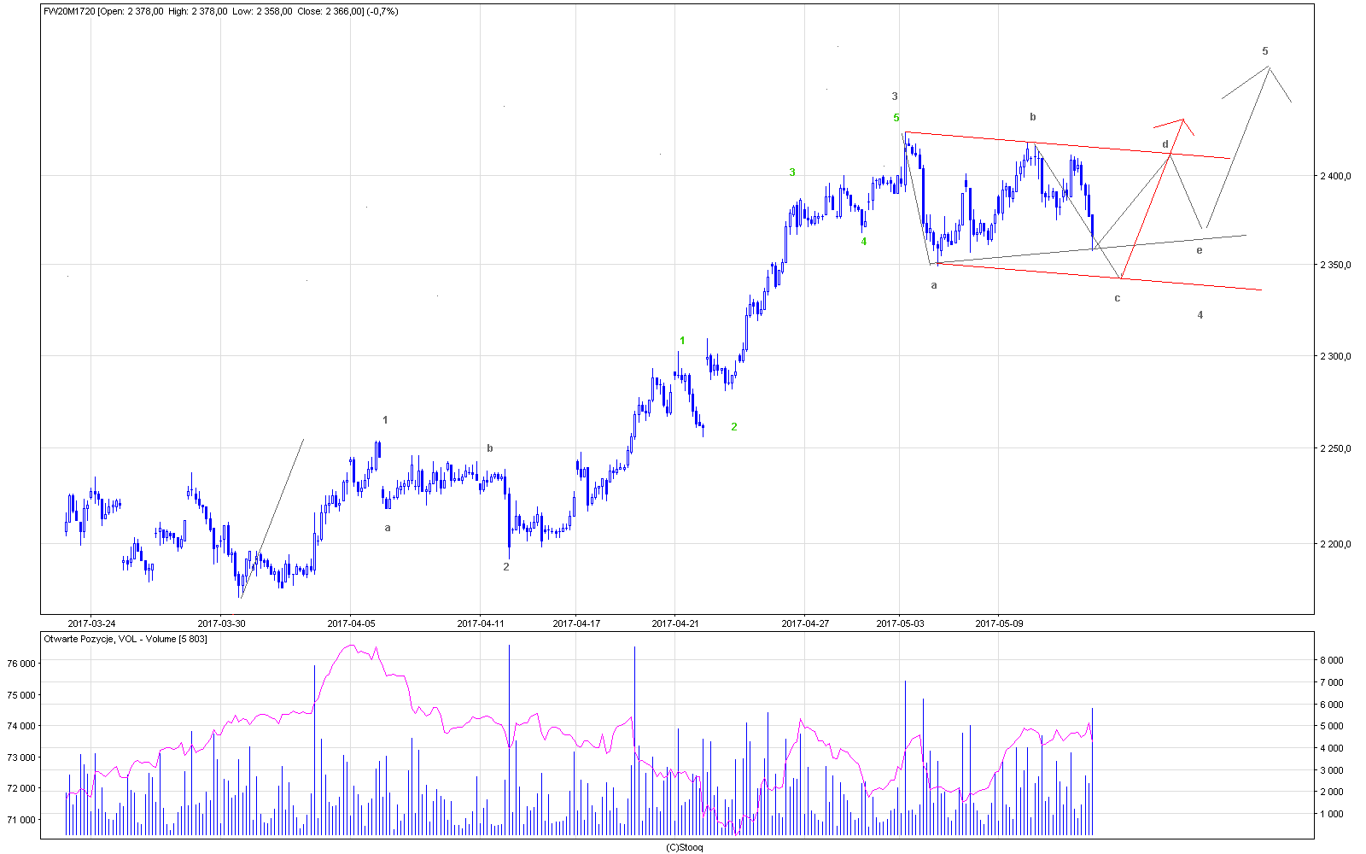The image size is (1366, 854).
Task: Click the gray wave label 1
Action: pyautogui.click(x=385, y=420)
